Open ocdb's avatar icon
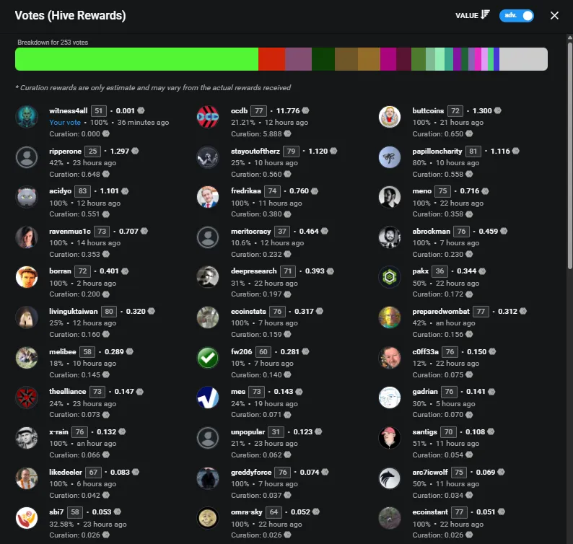Viewport: 573px width, 544px height. pos(208,117)
